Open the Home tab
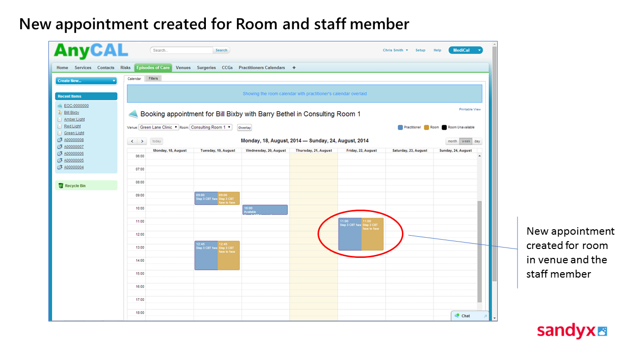 coord(62,68)
